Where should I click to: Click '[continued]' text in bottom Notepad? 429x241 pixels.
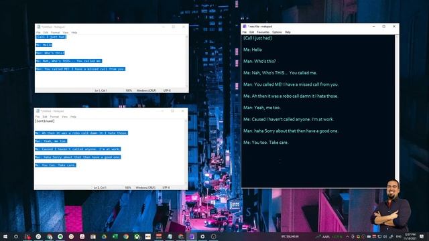pos(45,121)
